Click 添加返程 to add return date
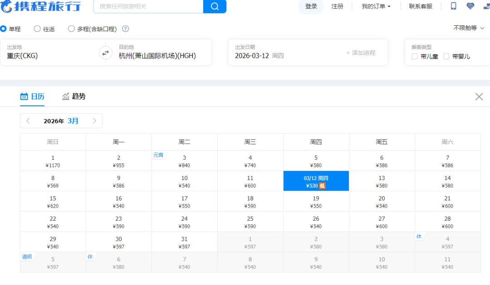Screen dimensions: 490x285 361,53
